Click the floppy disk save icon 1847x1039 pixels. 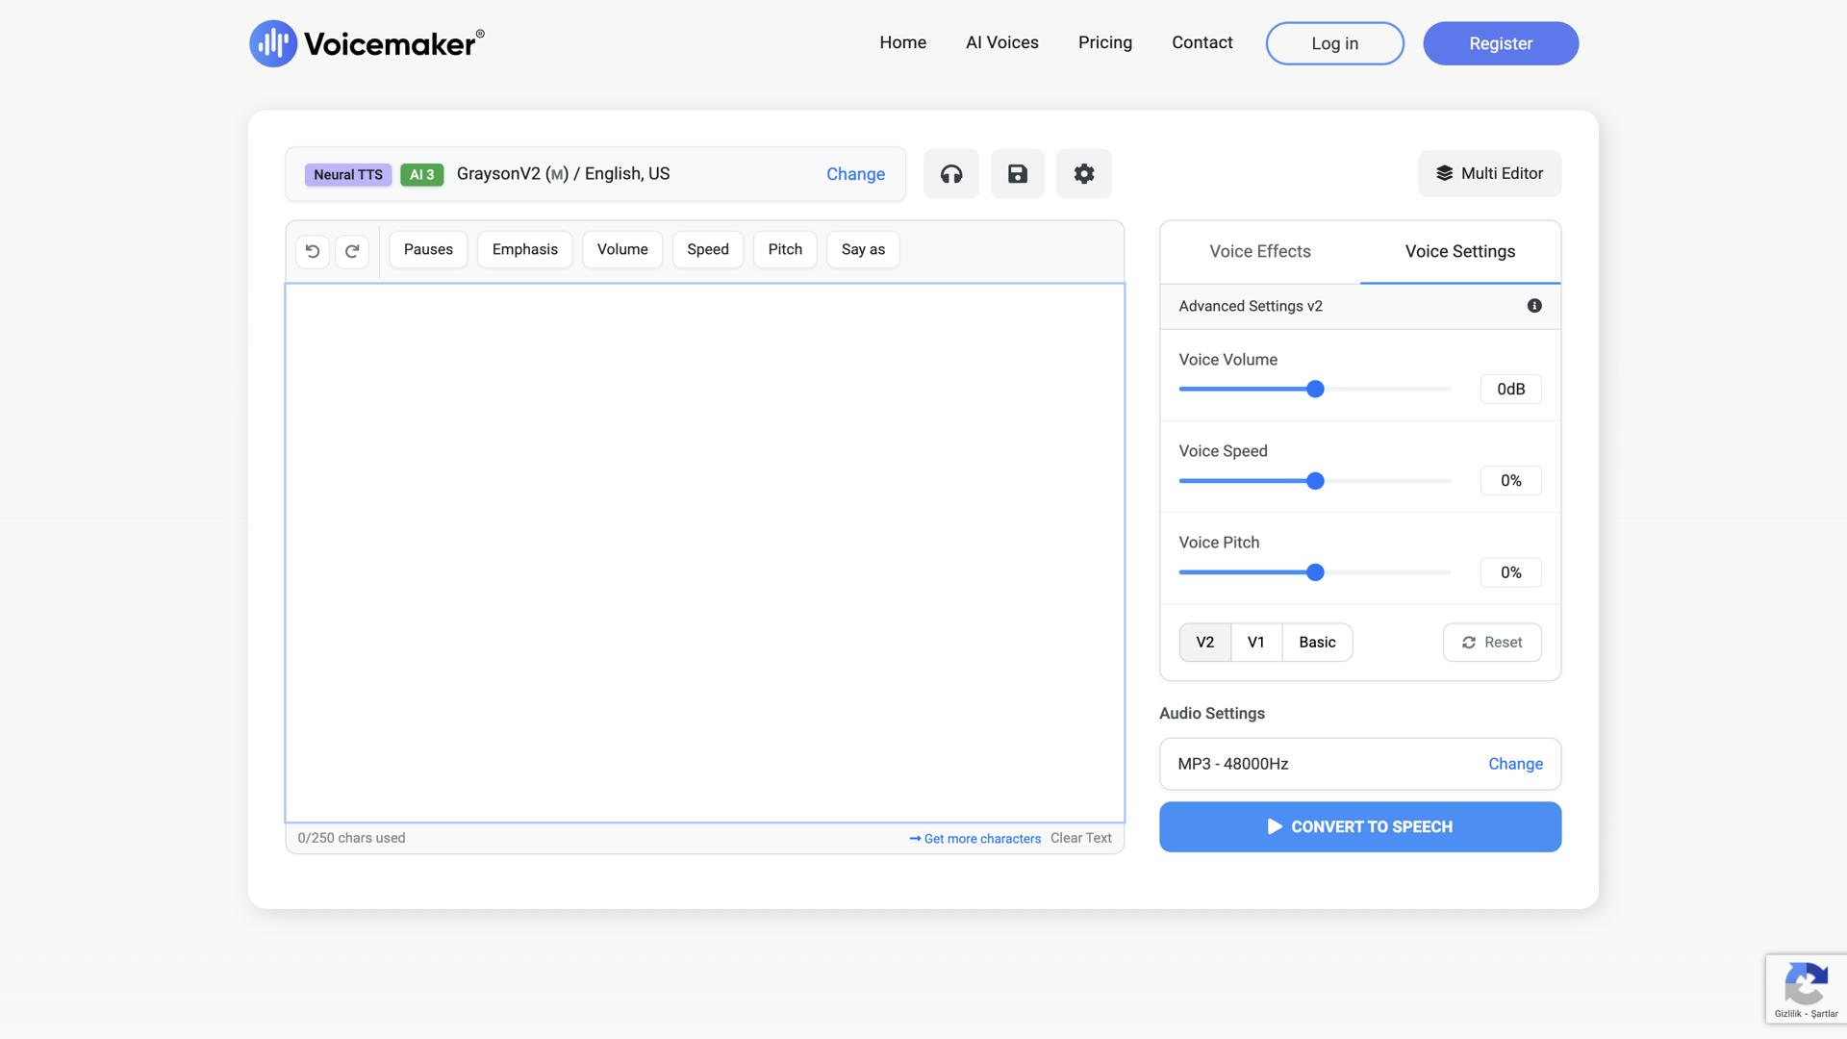click(x=1017, y=174)
